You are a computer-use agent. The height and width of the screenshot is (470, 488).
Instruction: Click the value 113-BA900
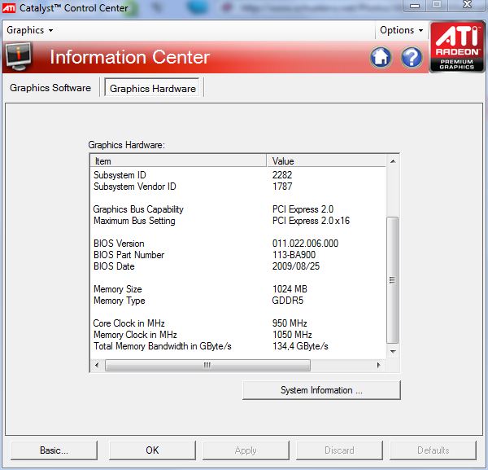(294, 255)
